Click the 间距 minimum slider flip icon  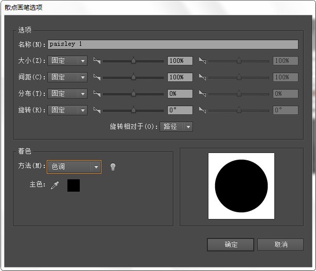click(x=97, y=77)
